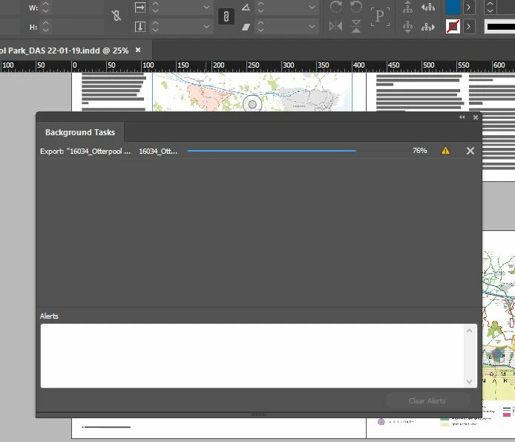The height and width of the screenshot is (442, 515).
Task: Click the W width input field
Action: pyautogui.click(x=77, y=7)
